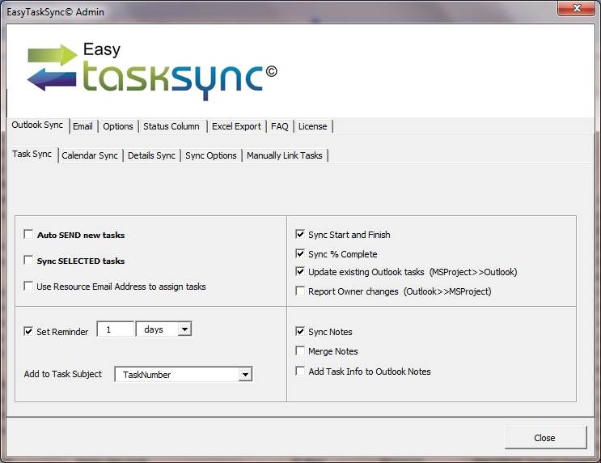Select the Task Sync sub-tab

(x=32, y=155)
